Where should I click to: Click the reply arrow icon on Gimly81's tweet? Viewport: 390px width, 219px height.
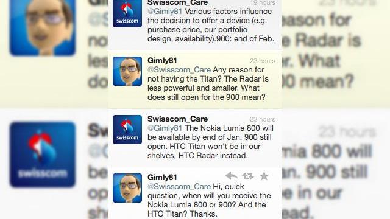[x=232, y=176]
